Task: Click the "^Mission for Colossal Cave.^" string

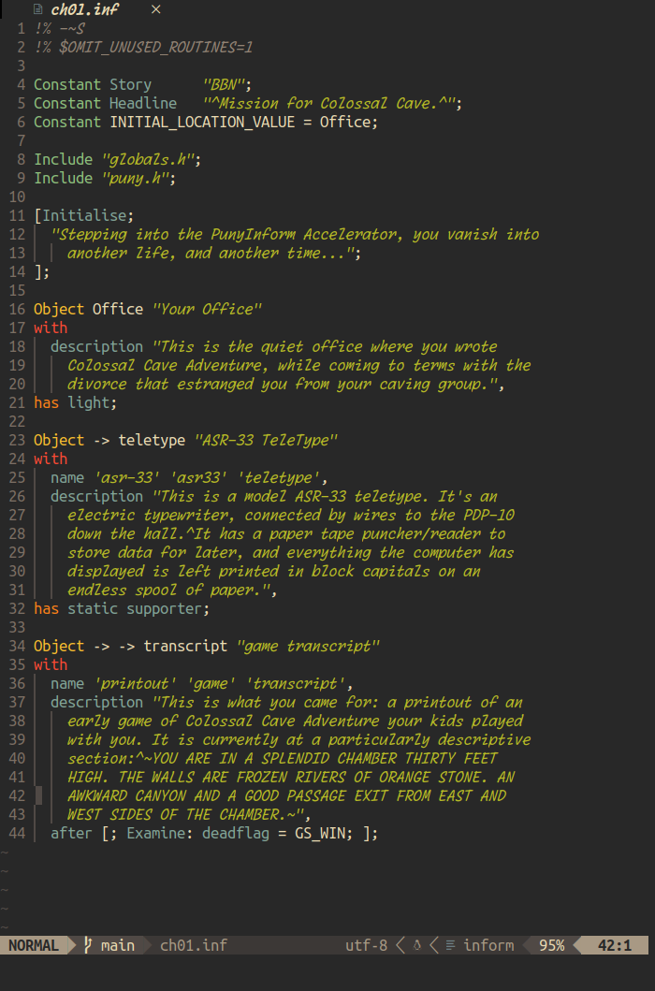Action: [x=328, y=103]
